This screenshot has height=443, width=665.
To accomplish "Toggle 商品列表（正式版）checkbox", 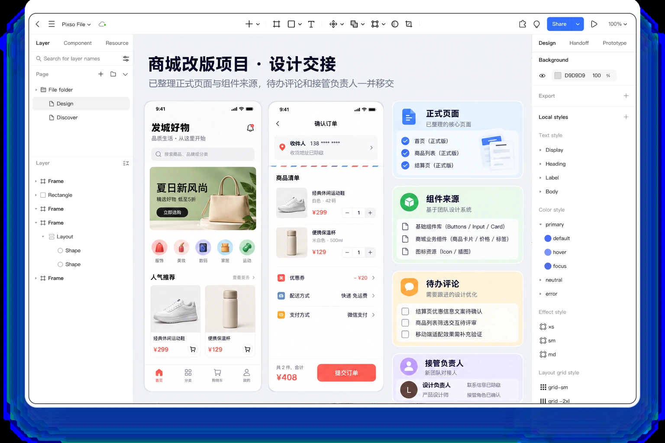I will 405,153.
